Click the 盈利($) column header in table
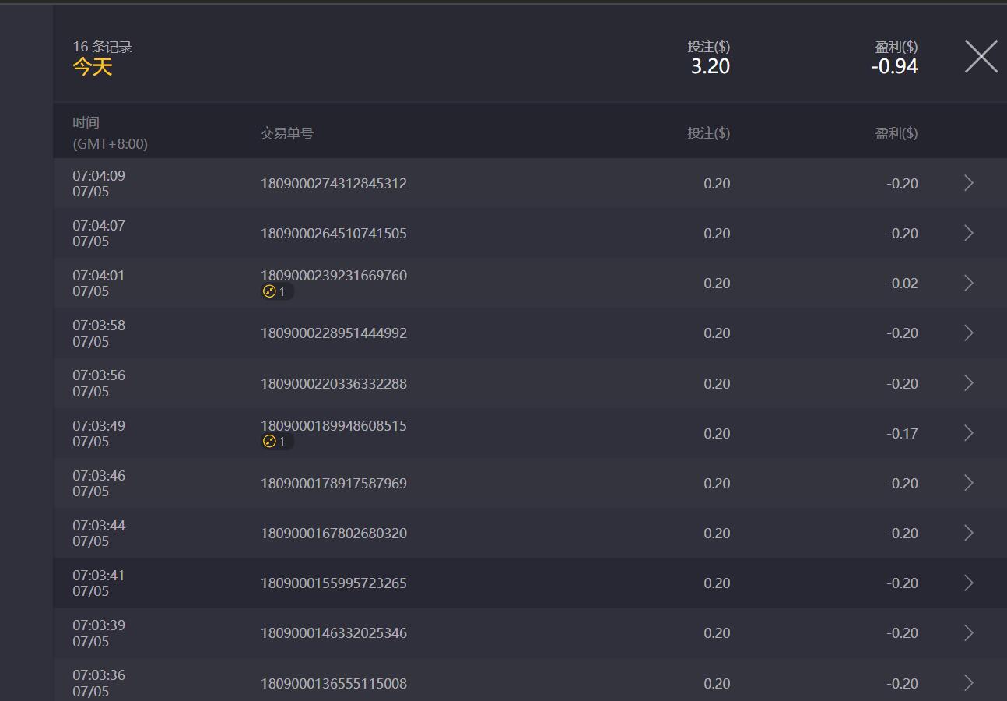 (x=896, y=133)
